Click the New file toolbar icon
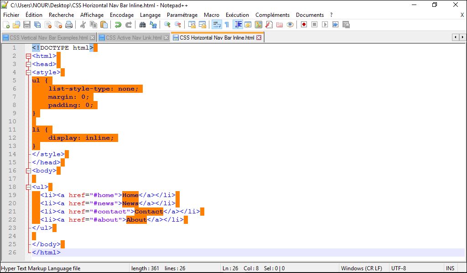 pyautogui.click(x=6, y=25)
